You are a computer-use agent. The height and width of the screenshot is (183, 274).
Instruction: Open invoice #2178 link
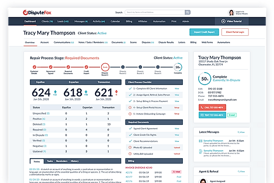[129, 173]
